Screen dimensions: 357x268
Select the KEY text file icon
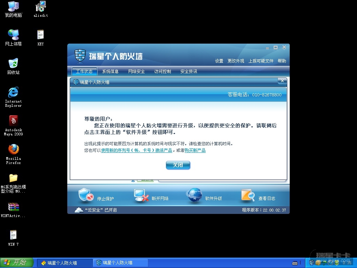click(x=40, y=38)
